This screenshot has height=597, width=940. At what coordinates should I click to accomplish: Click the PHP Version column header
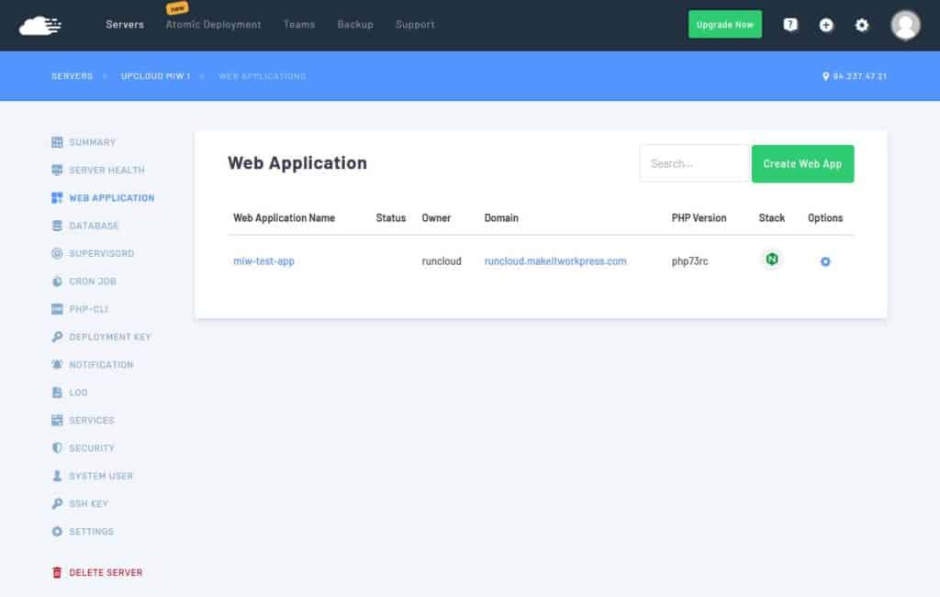tap(699, 218)
